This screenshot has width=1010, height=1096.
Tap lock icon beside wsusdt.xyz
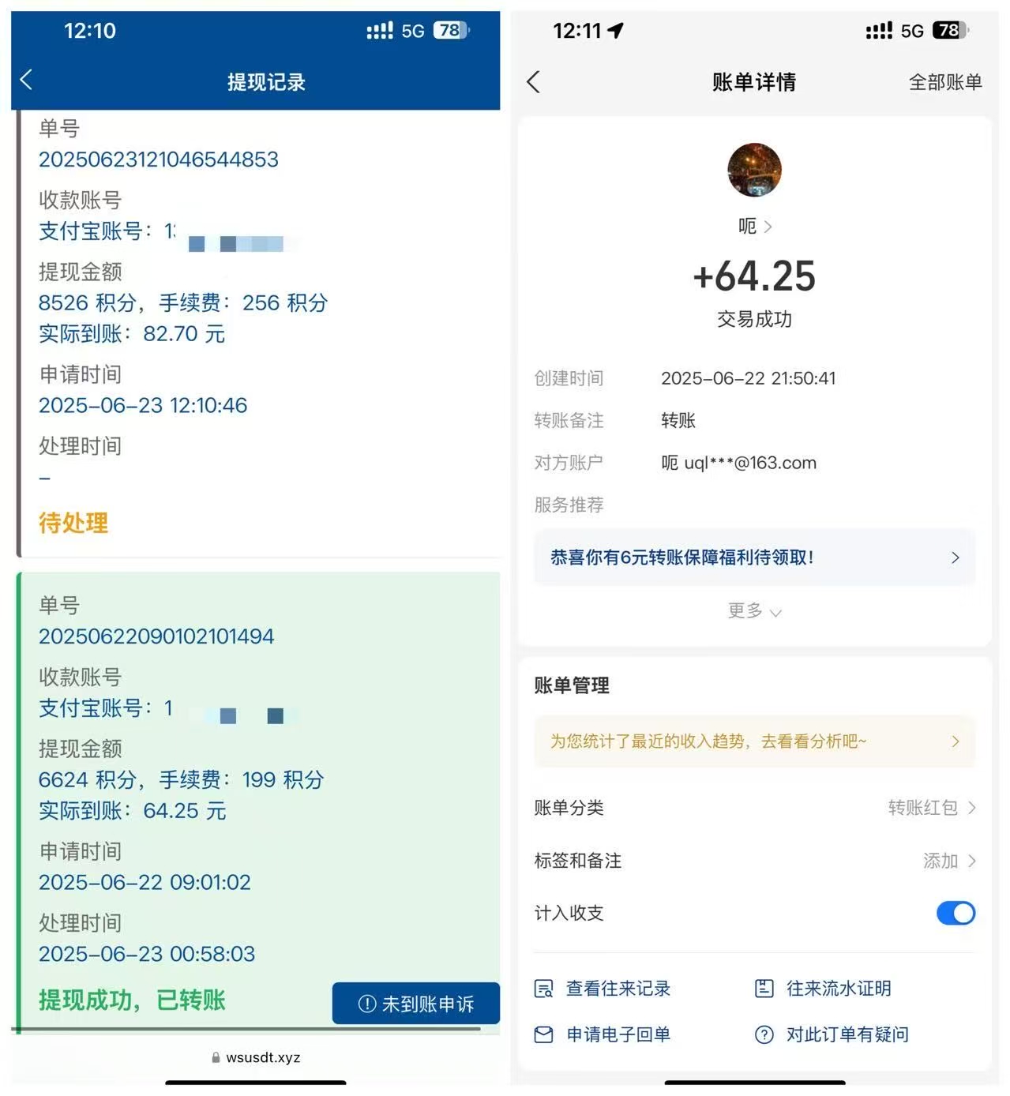[216, 1057]
